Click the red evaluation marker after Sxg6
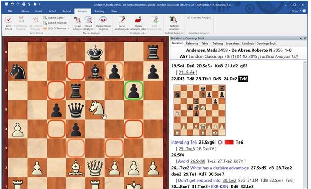This screenshot has width=311, height=189. tap(229, 142)
